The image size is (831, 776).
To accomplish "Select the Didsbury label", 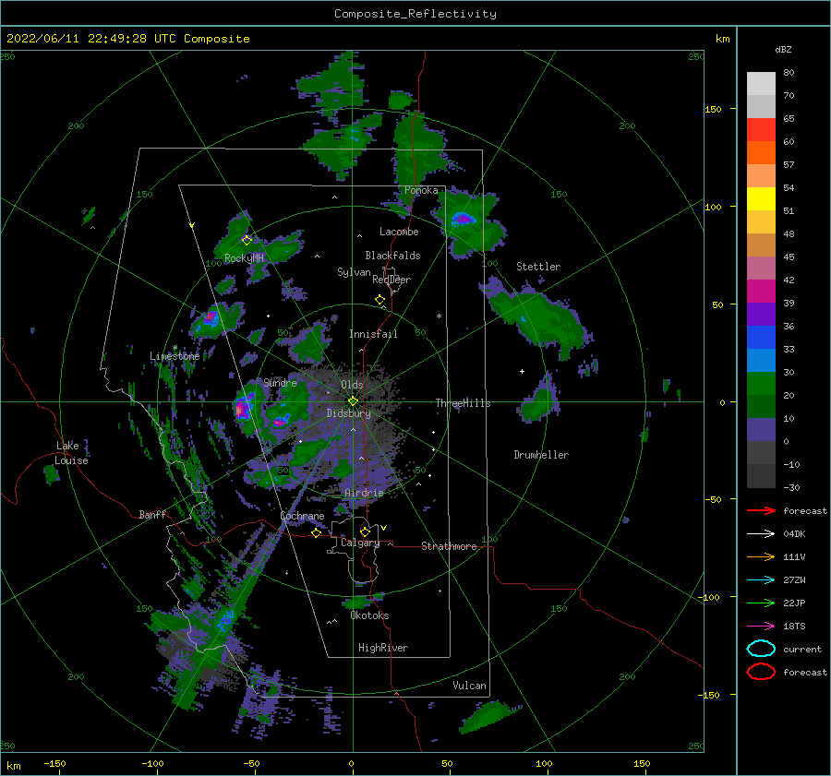I will pos(348,413).
